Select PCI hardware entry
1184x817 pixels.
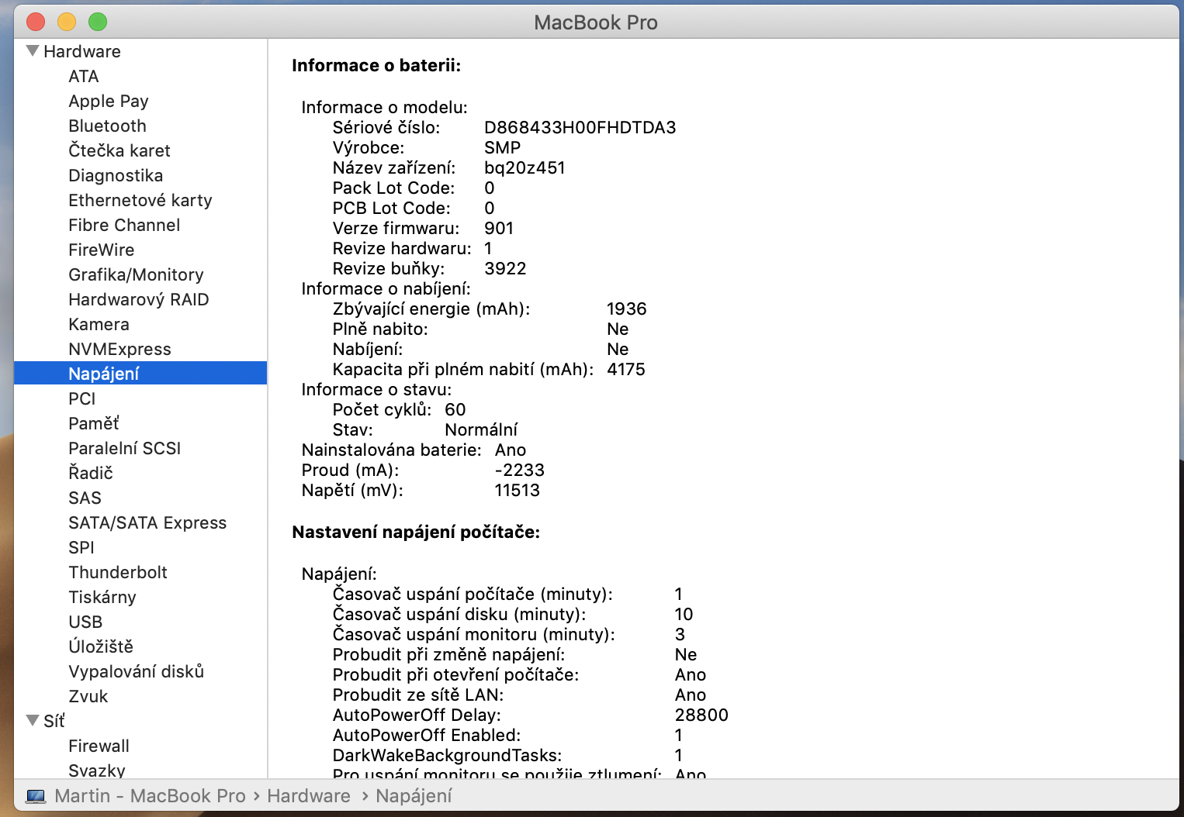coord(82,398)
